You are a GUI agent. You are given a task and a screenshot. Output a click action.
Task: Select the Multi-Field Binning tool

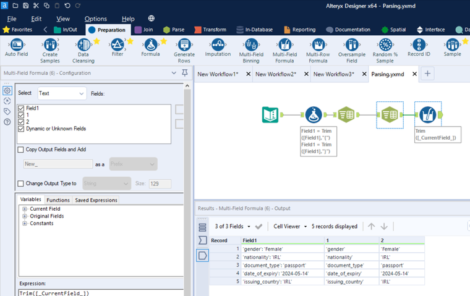(251, 51)
